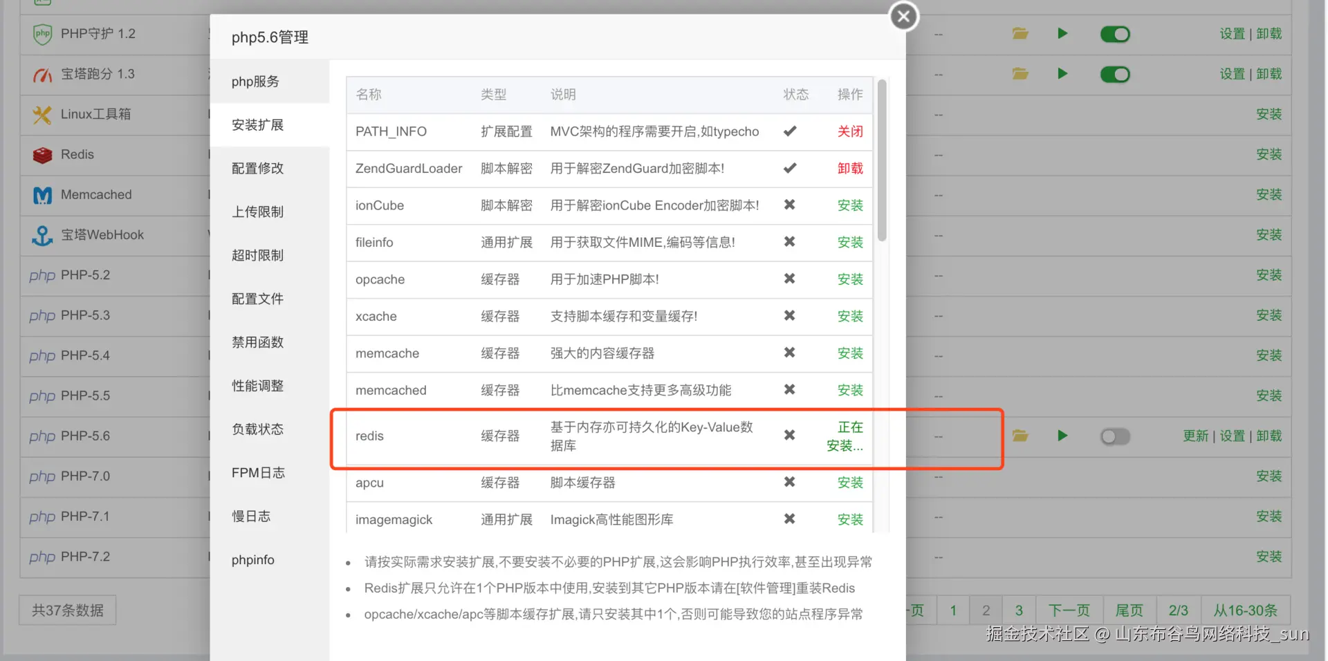1328x661 pixels.
Task: Install the imagemagick extension
Action: [850, 520]
